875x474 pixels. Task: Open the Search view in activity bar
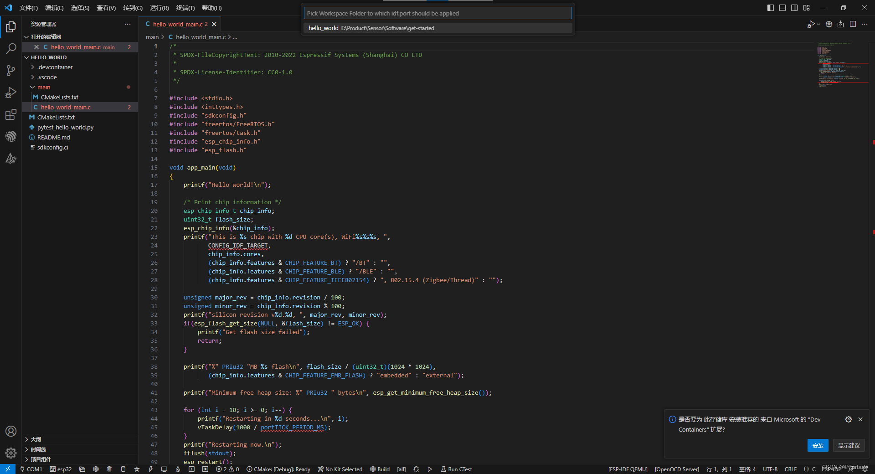click(11, 49)
